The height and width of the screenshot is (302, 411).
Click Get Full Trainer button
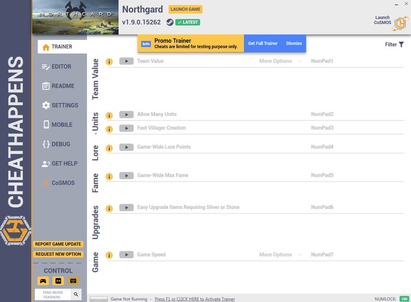tap(263, 44)
